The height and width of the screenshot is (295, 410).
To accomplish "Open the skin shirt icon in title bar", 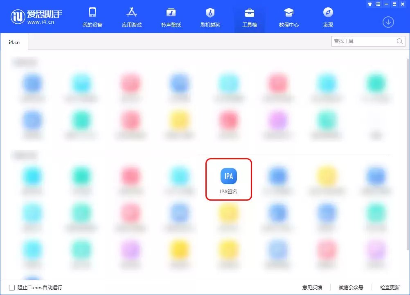I will click(370, 4).
